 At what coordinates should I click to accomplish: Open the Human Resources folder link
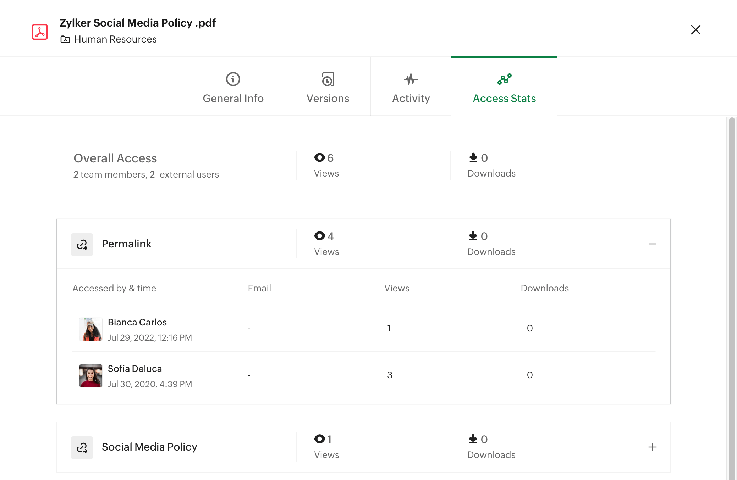(x=115, y=39)
